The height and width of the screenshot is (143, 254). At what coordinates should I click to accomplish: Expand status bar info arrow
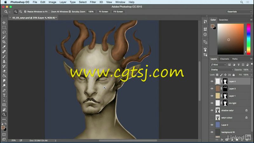(55, 140)
